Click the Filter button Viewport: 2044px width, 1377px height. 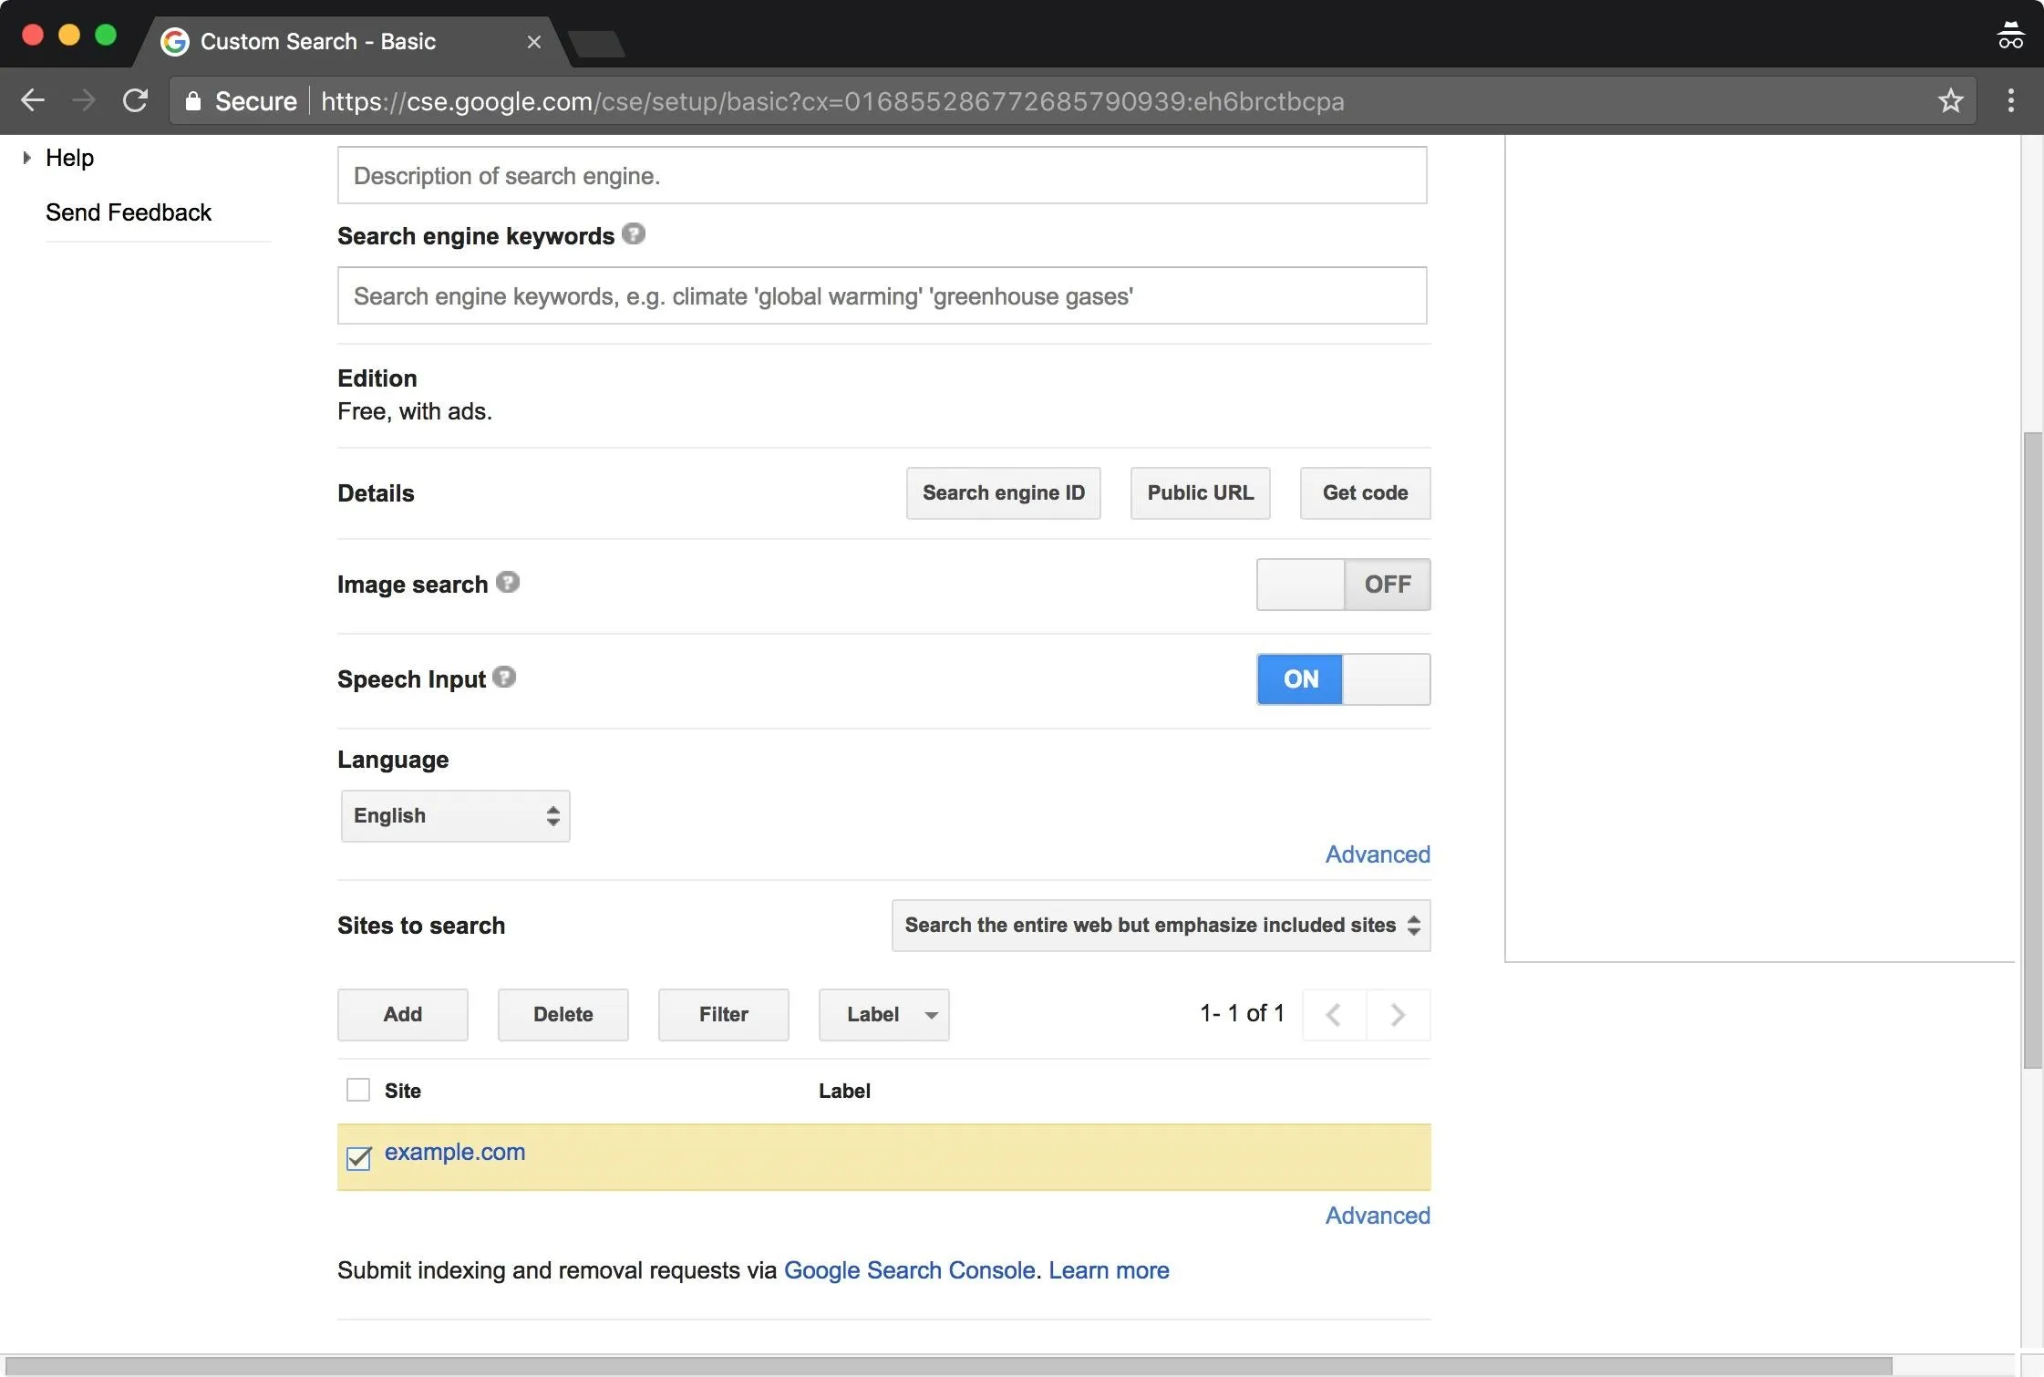click(723, 1014)
